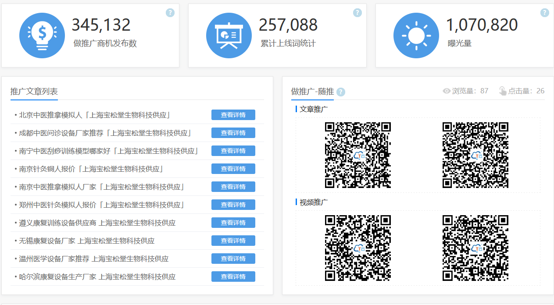554x305 pixels.
Task: Select the 推广文章列表 tab header
Action: coord(34,92)
